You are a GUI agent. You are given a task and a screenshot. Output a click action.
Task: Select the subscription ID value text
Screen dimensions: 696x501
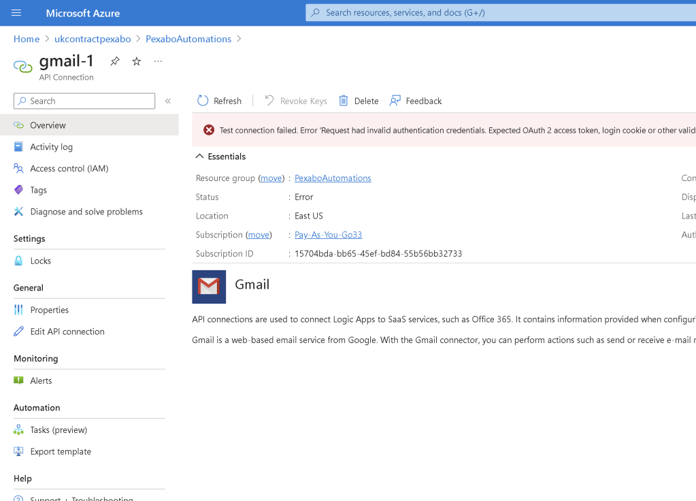point(378,254)
